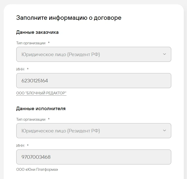Click required asterisk beside contractor ИНН label
This screenshot has height=179, width=187.
28,146
